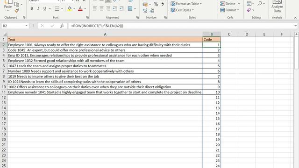
Task: Open the Merge & Center dropdown arrow
Action: (135, 8)
